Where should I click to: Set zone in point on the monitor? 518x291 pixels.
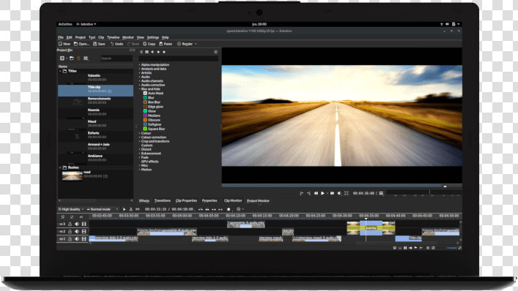click(x=301, y=193)
